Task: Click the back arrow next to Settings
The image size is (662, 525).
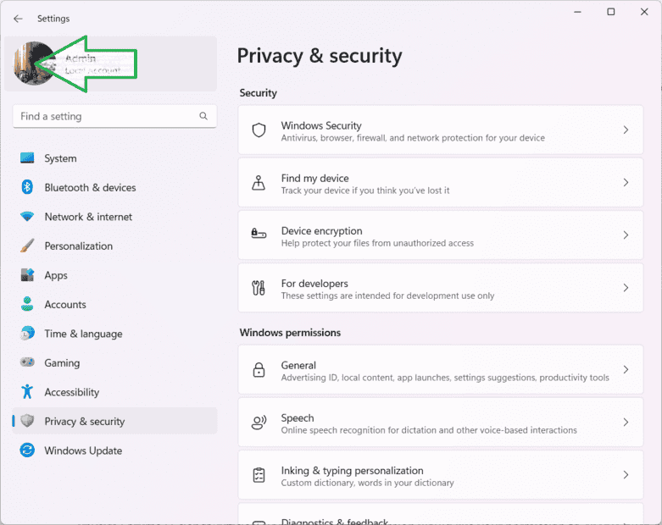Action: pos(18,19)
